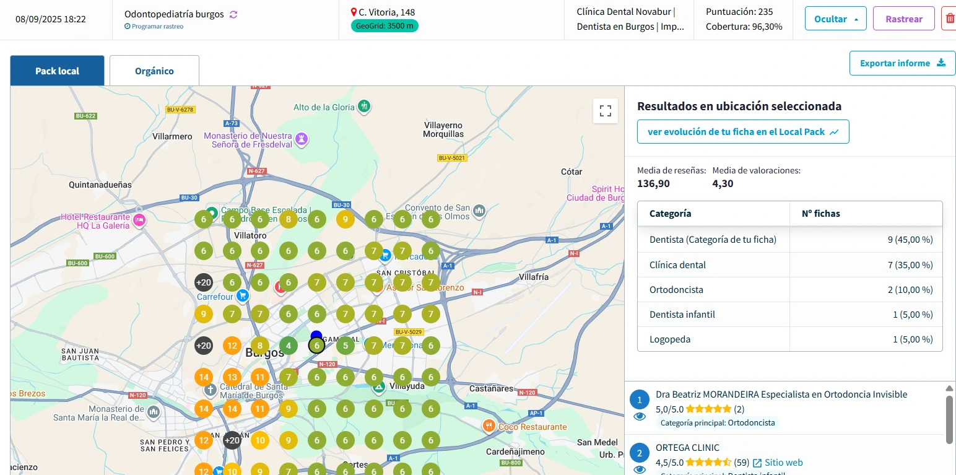The width and height of the screenshot is (956, 475).
Task: Click the Odontopediatría burgos keyword text
Action: coord(174,14)
